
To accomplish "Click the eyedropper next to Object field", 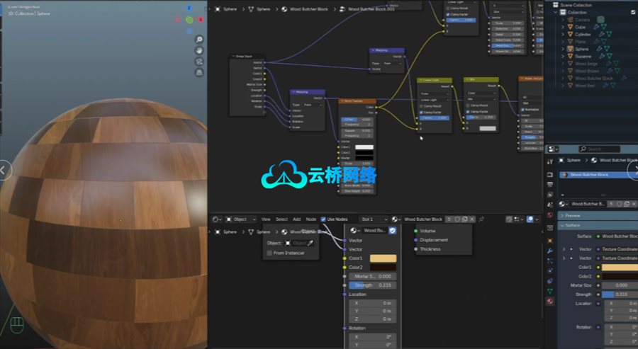I will coord(310,243).
